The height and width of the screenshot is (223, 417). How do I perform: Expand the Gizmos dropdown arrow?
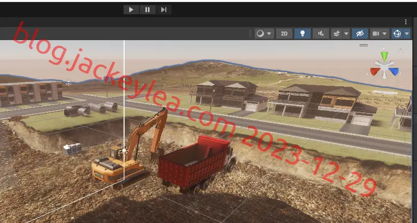(x=407, y=34)
